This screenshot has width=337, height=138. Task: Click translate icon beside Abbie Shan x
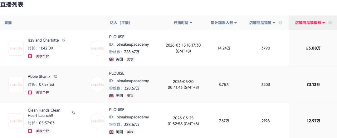pos(55,76)
